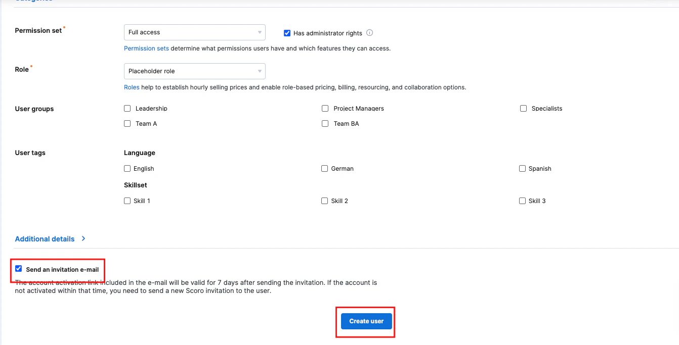The width and height of the screenshot is (679, 345).
Task: Check the Leadership user group
Action: tap(127, 108)
